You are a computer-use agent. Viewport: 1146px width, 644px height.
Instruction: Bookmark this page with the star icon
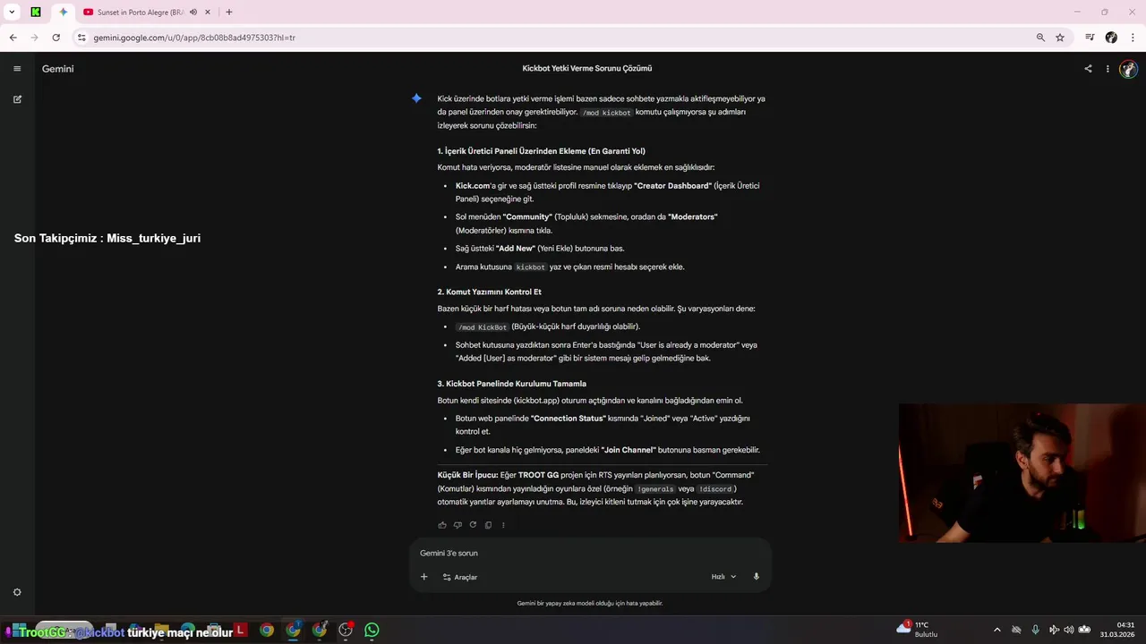1060,38
